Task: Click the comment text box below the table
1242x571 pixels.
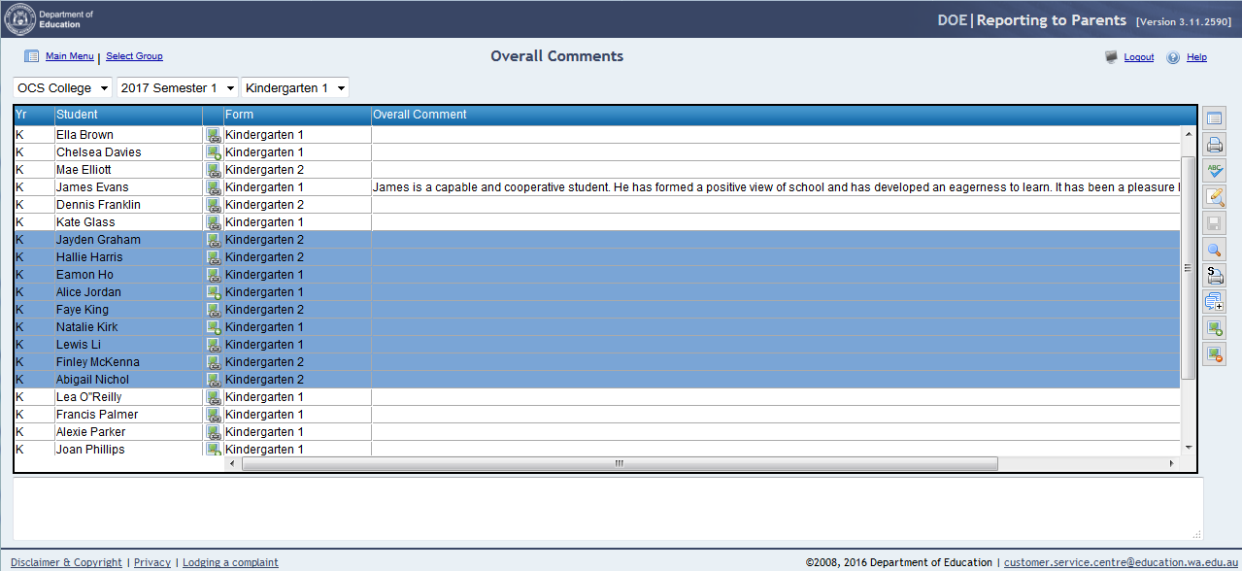Action: coord(607,508)
